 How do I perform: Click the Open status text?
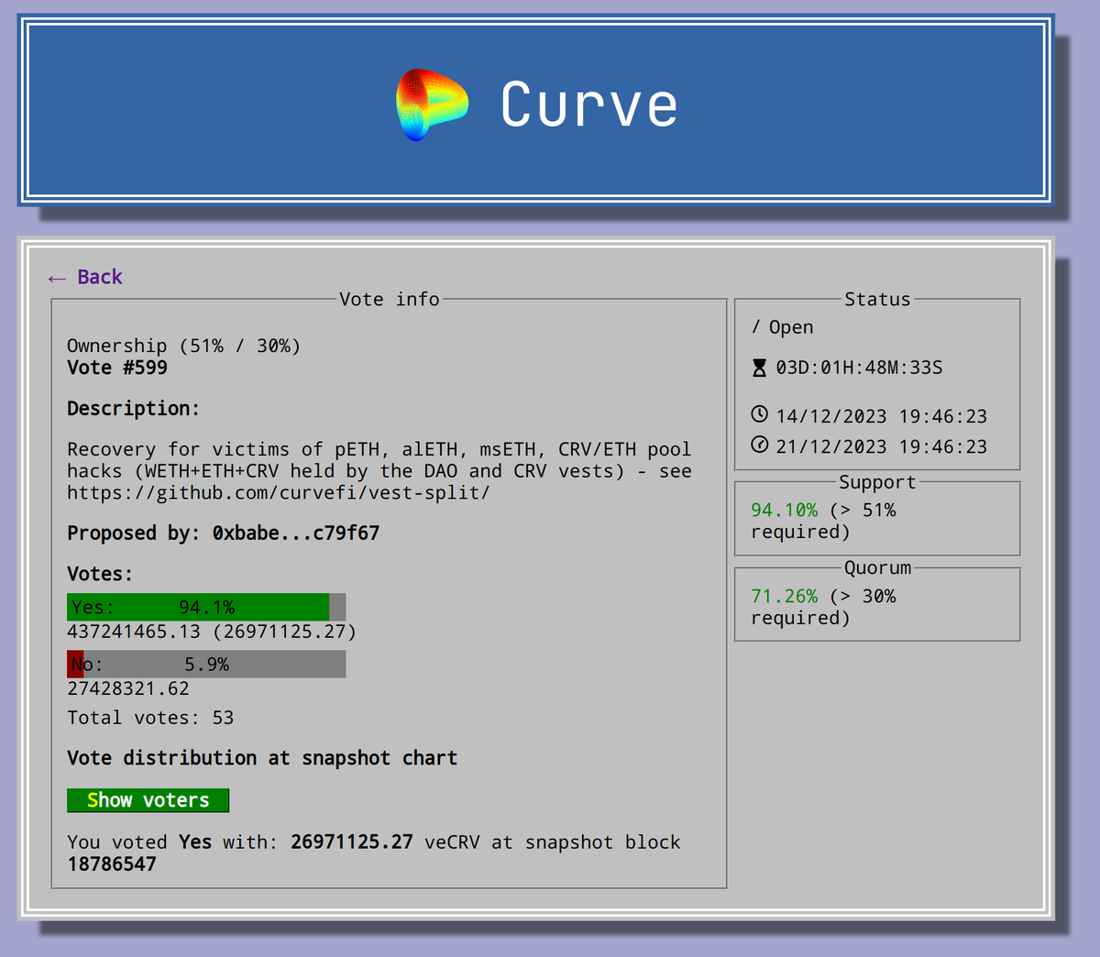[790, 327]
